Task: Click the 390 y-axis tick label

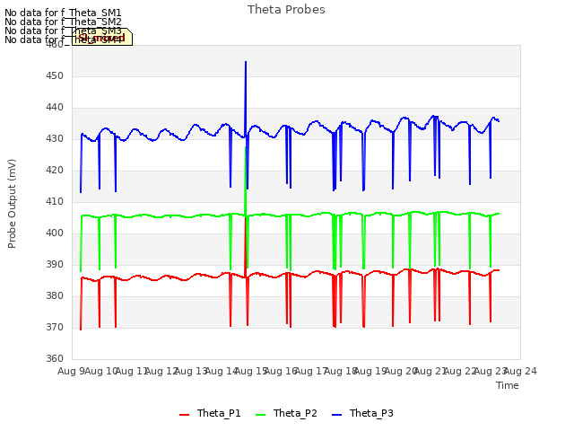Action: pyautogui.click(x=55, y=265)
